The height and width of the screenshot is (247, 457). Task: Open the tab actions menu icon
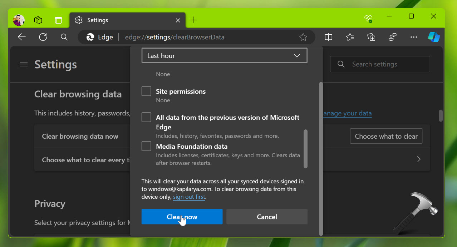pyautogui.click(x=58, y=20)
